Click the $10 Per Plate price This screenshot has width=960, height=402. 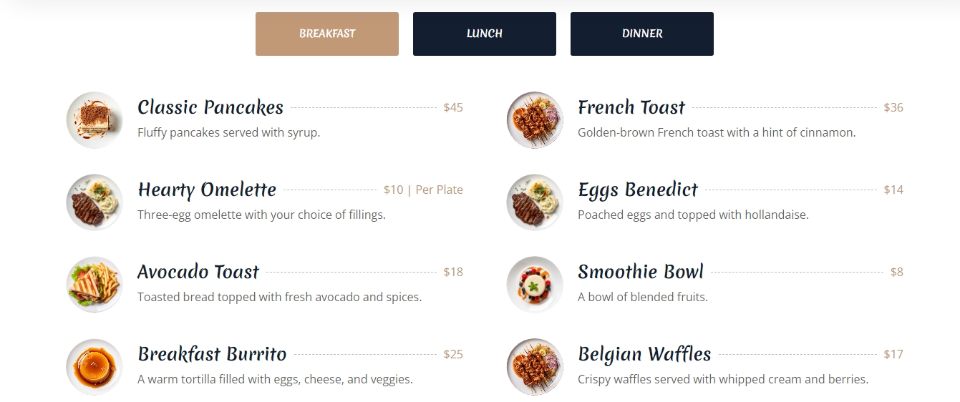(423, 190)
